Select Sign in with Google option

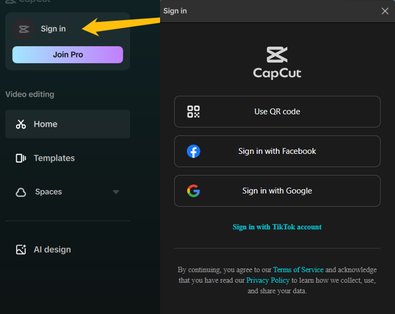click(x=277, y=191)
